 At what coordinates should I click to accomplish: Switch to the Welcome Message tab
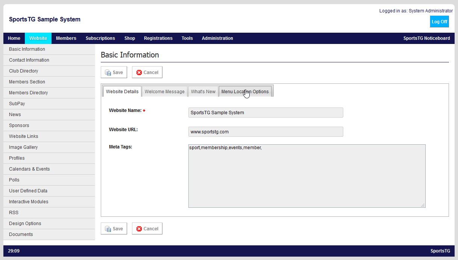tap(165, 91)
